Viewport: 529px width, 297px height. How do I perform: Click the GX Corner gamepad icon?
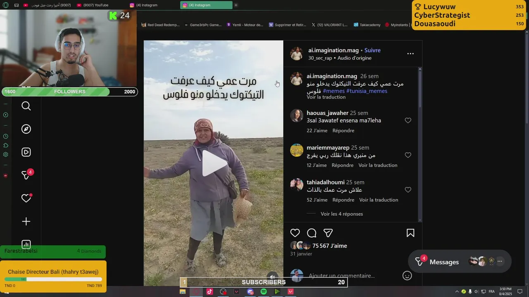(17, 5)
